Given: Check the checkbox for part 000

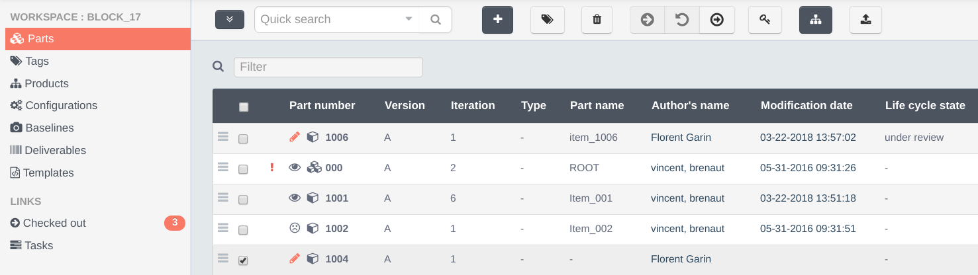Looking at the screenshot, I should tap(243, 169).
